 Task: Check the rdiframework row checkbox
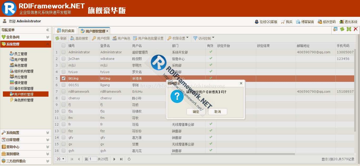(64, 91)
